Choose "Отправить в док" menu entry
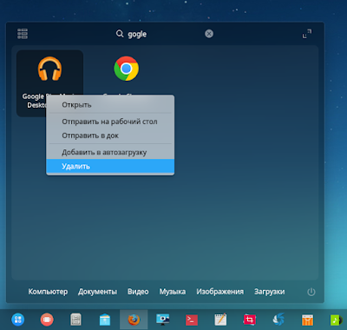 pyautogui.click(x=110, y=135)
